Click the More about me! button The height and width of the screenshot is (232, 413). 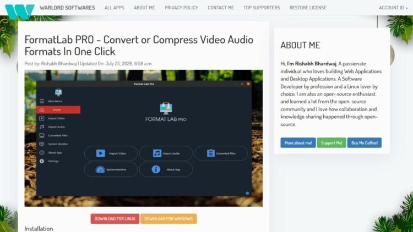[298, 143]
